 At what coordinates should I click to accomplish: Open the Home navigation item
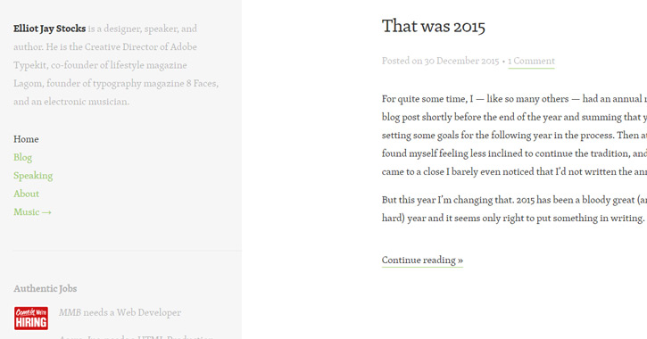[x=26, y=139]
